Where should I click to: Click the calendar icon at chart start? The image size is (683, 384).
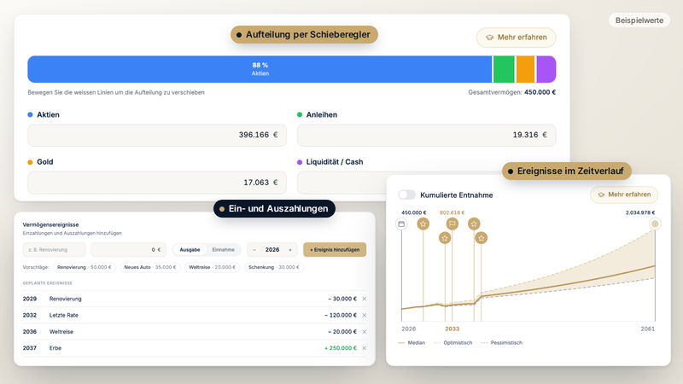(x=401, y=224)
